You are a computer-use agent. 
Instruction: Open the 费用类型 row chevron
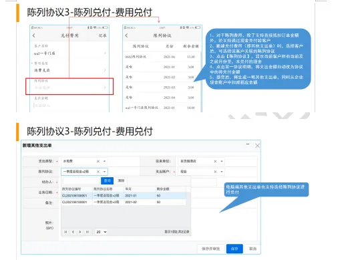coord(105,70)
